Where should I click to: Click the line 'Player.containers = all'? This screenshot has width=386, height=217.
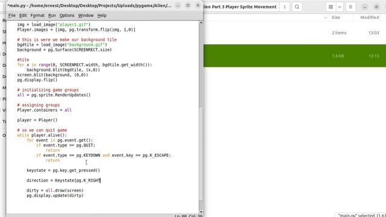pos(44,110)
